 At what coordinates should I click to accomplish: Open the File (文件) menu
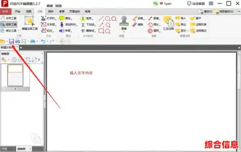click(6, 11)
